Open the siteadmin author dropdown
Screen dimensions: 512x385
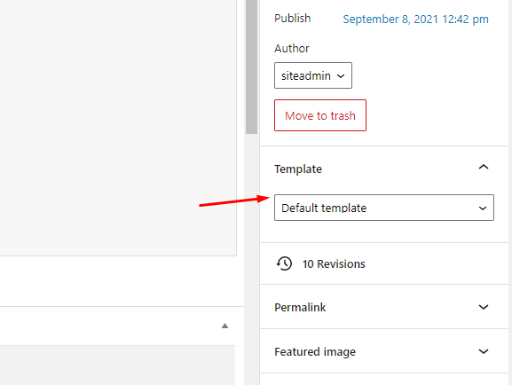313,75
